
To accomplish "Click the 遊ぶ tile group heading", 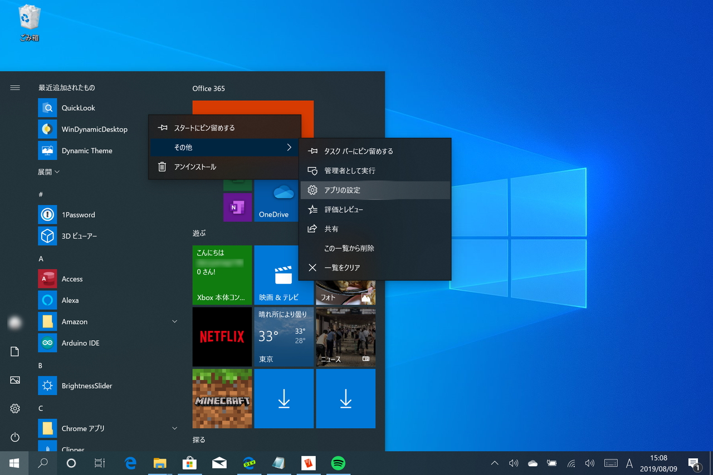I will 199,233.
